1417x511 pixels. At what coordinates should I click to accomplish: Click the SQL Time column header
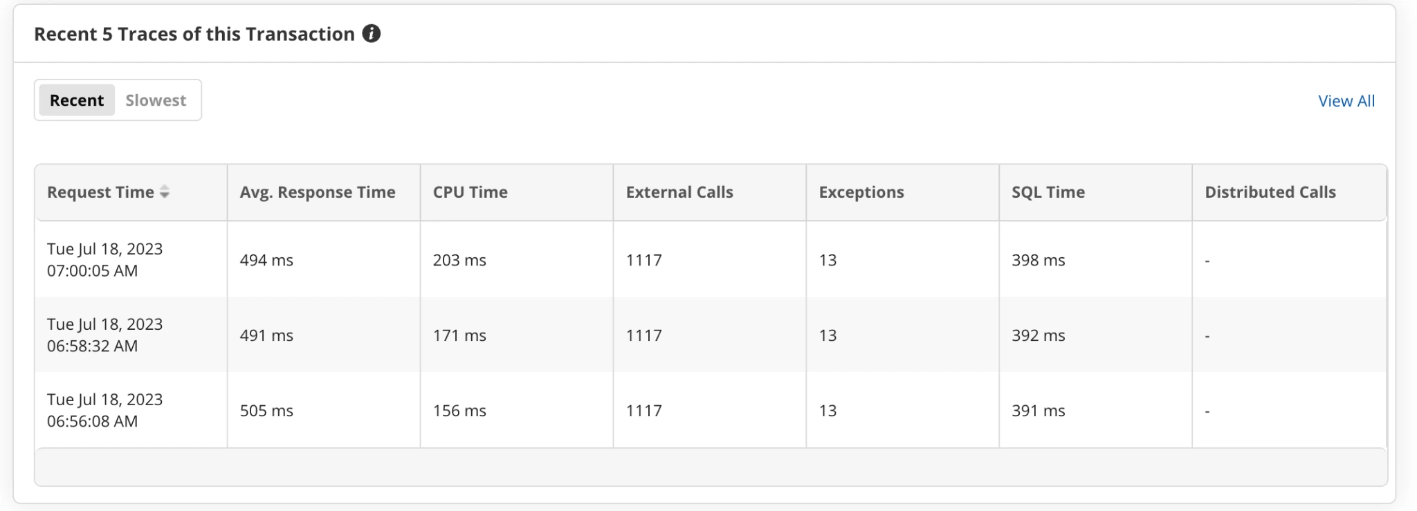pyautogui.click(x=1048, y=192)
